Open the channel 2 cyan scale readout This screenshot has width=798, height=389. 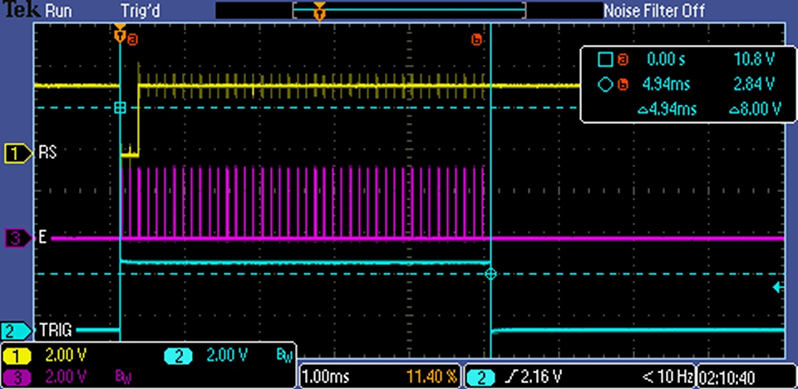(x=212, y=356)
